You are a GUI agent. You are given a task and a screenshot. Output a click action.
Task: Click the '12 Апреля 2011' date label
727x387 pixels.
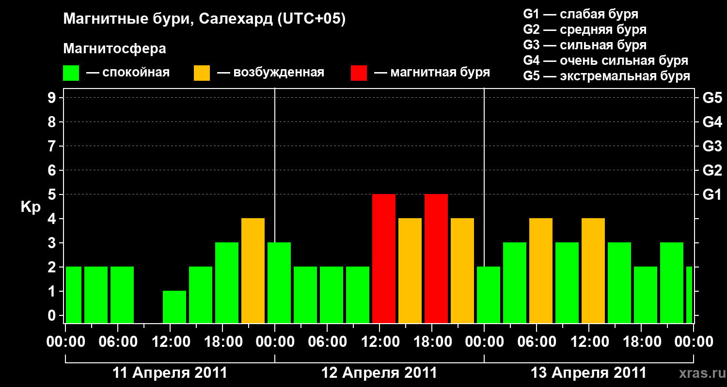[379, 373]
